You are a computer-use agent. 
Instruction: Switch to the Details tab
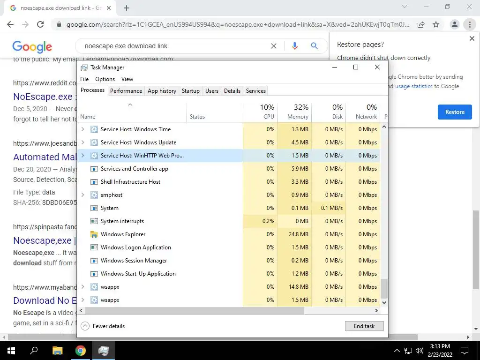pos(232,91)
